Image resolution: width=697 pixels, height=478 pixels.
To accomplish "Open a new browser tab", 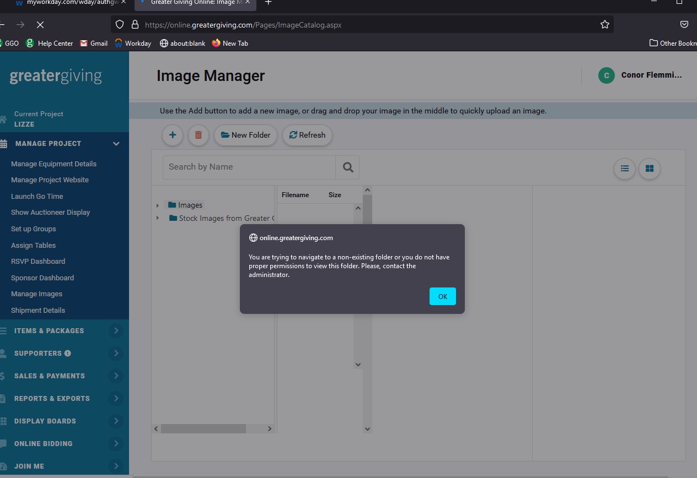I will (269, 3).
